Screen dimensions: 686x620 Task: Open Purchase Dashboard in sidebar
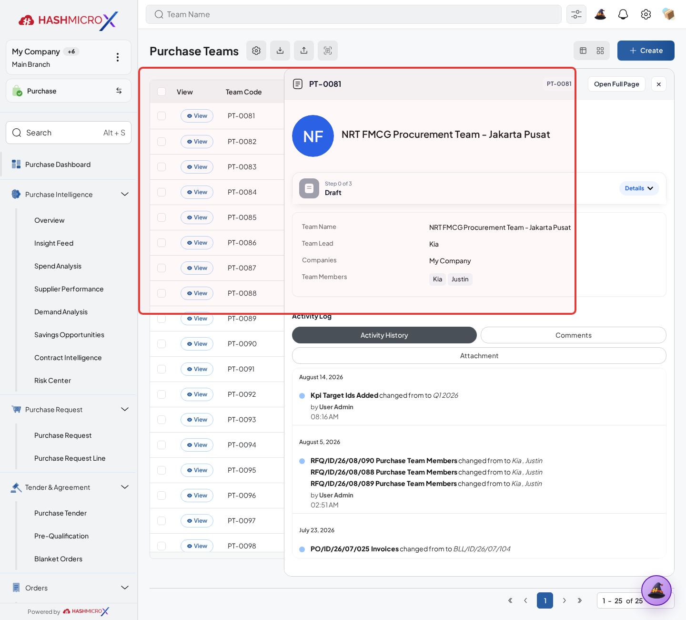(x=69, y=165)
